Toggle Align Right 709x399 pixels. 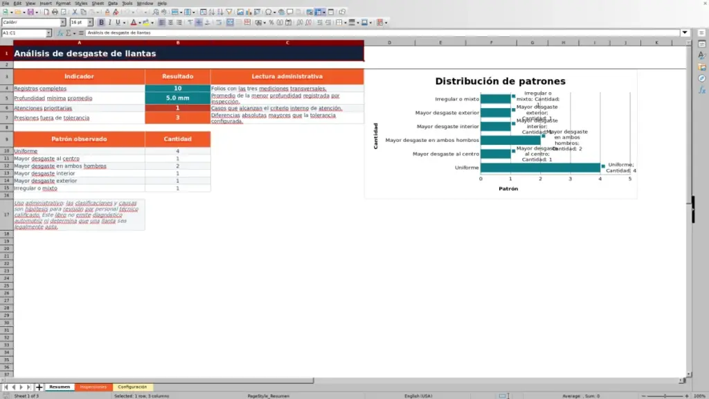pyautogui.click(x=179, y=23)
